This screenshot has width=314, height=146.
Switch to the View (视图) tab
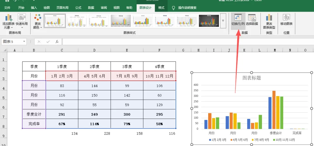tap(117, 8)
